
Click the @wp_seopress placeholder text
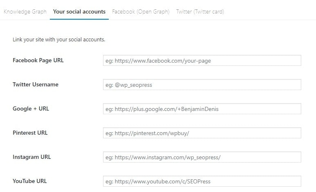click(129, 85)
